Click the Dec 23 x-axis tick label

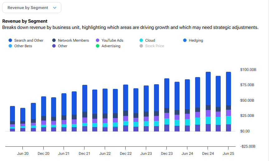click(x=167, y=154)
